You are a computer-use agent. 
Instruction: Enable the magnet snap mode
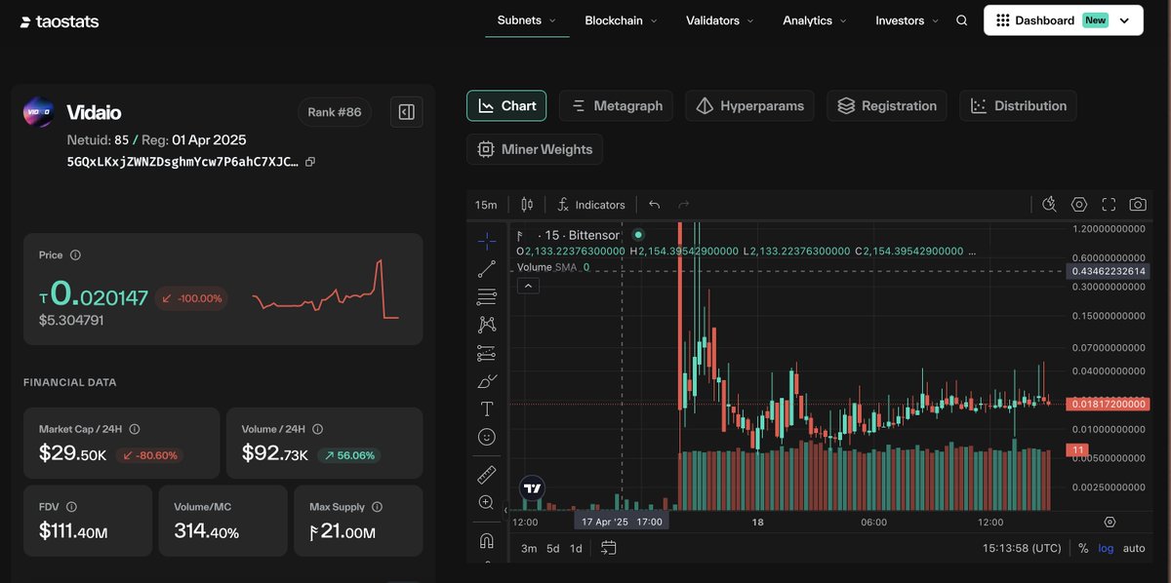[x=486, y=540]
